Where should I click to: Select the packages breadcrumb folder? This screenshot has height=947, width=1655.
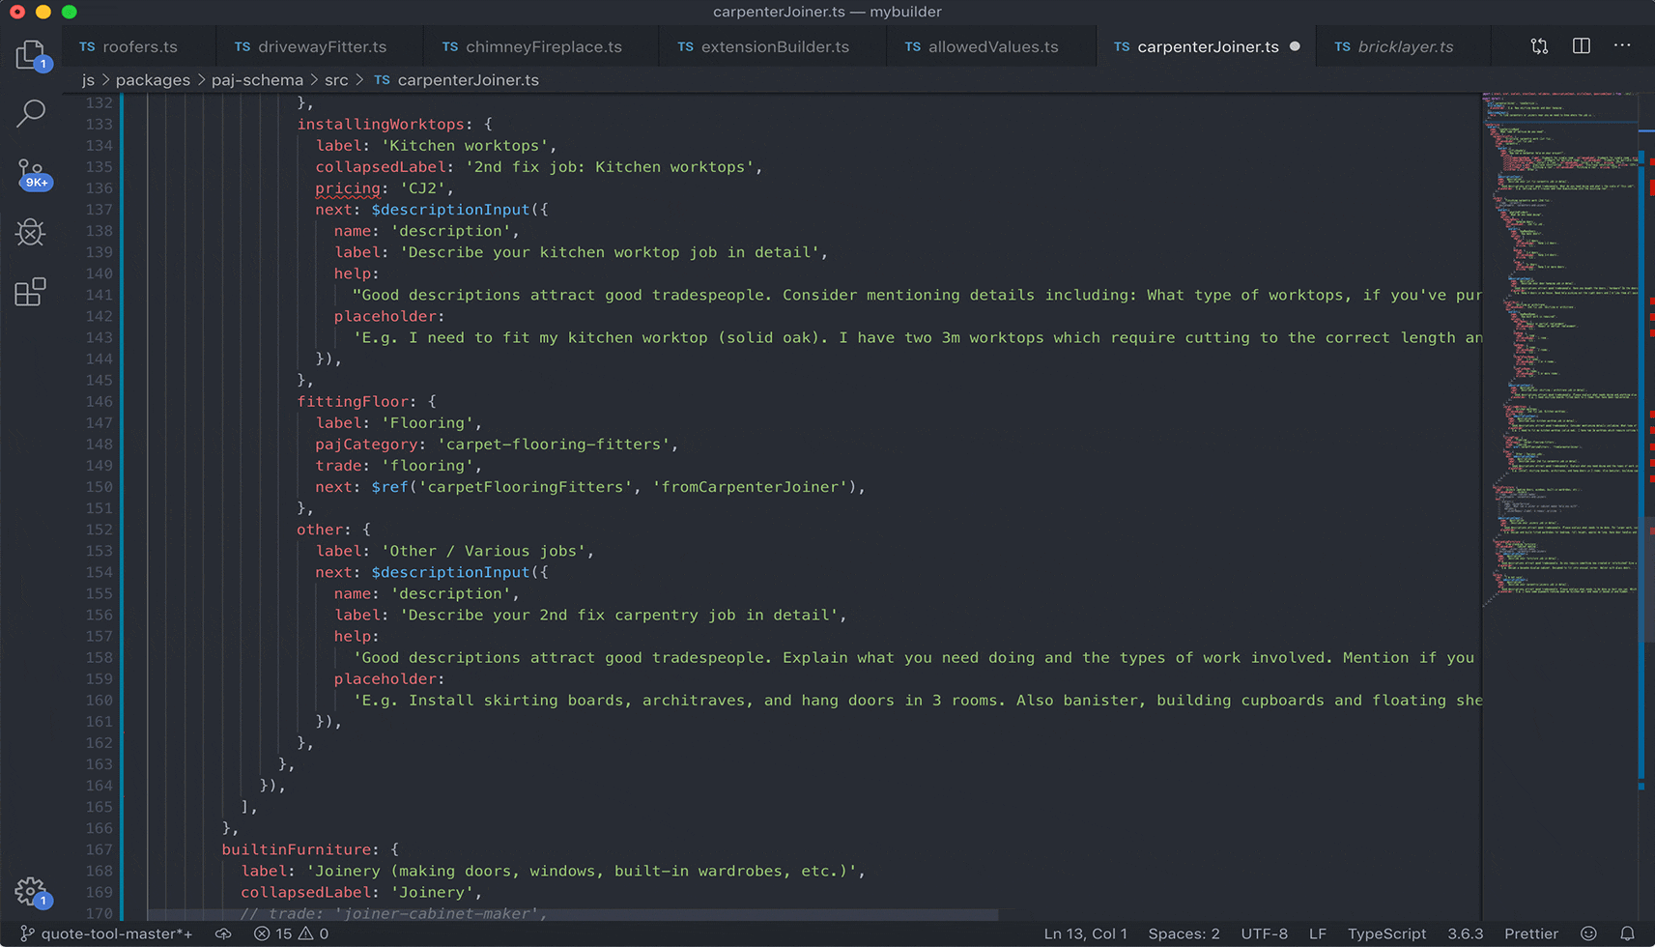(x=153, y=80)
